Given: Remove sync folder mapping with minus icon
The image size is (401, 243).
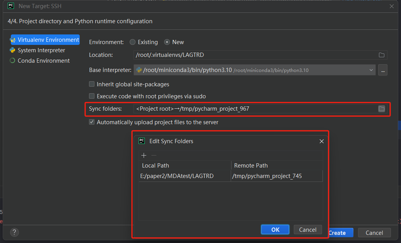Looking at the screenshot, I should click(x=154, y=155).
